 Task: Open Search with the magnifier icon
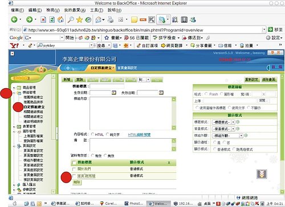point(71,19)
